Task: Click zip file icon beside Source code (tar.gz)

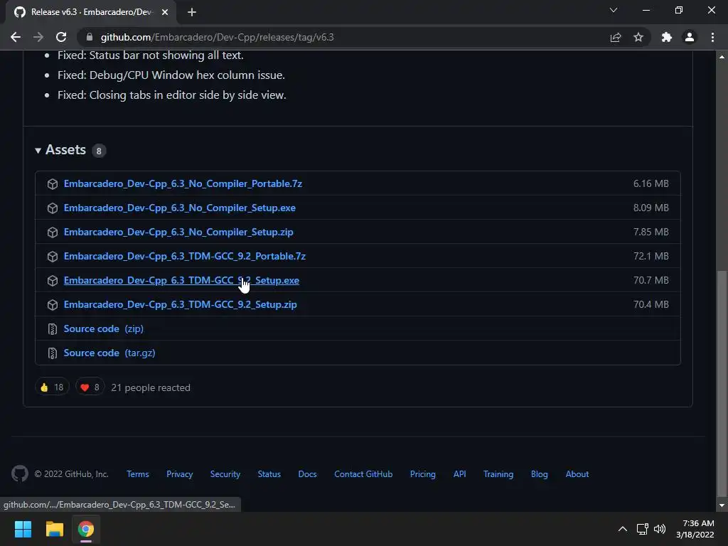Action: [x=53, y=353]
